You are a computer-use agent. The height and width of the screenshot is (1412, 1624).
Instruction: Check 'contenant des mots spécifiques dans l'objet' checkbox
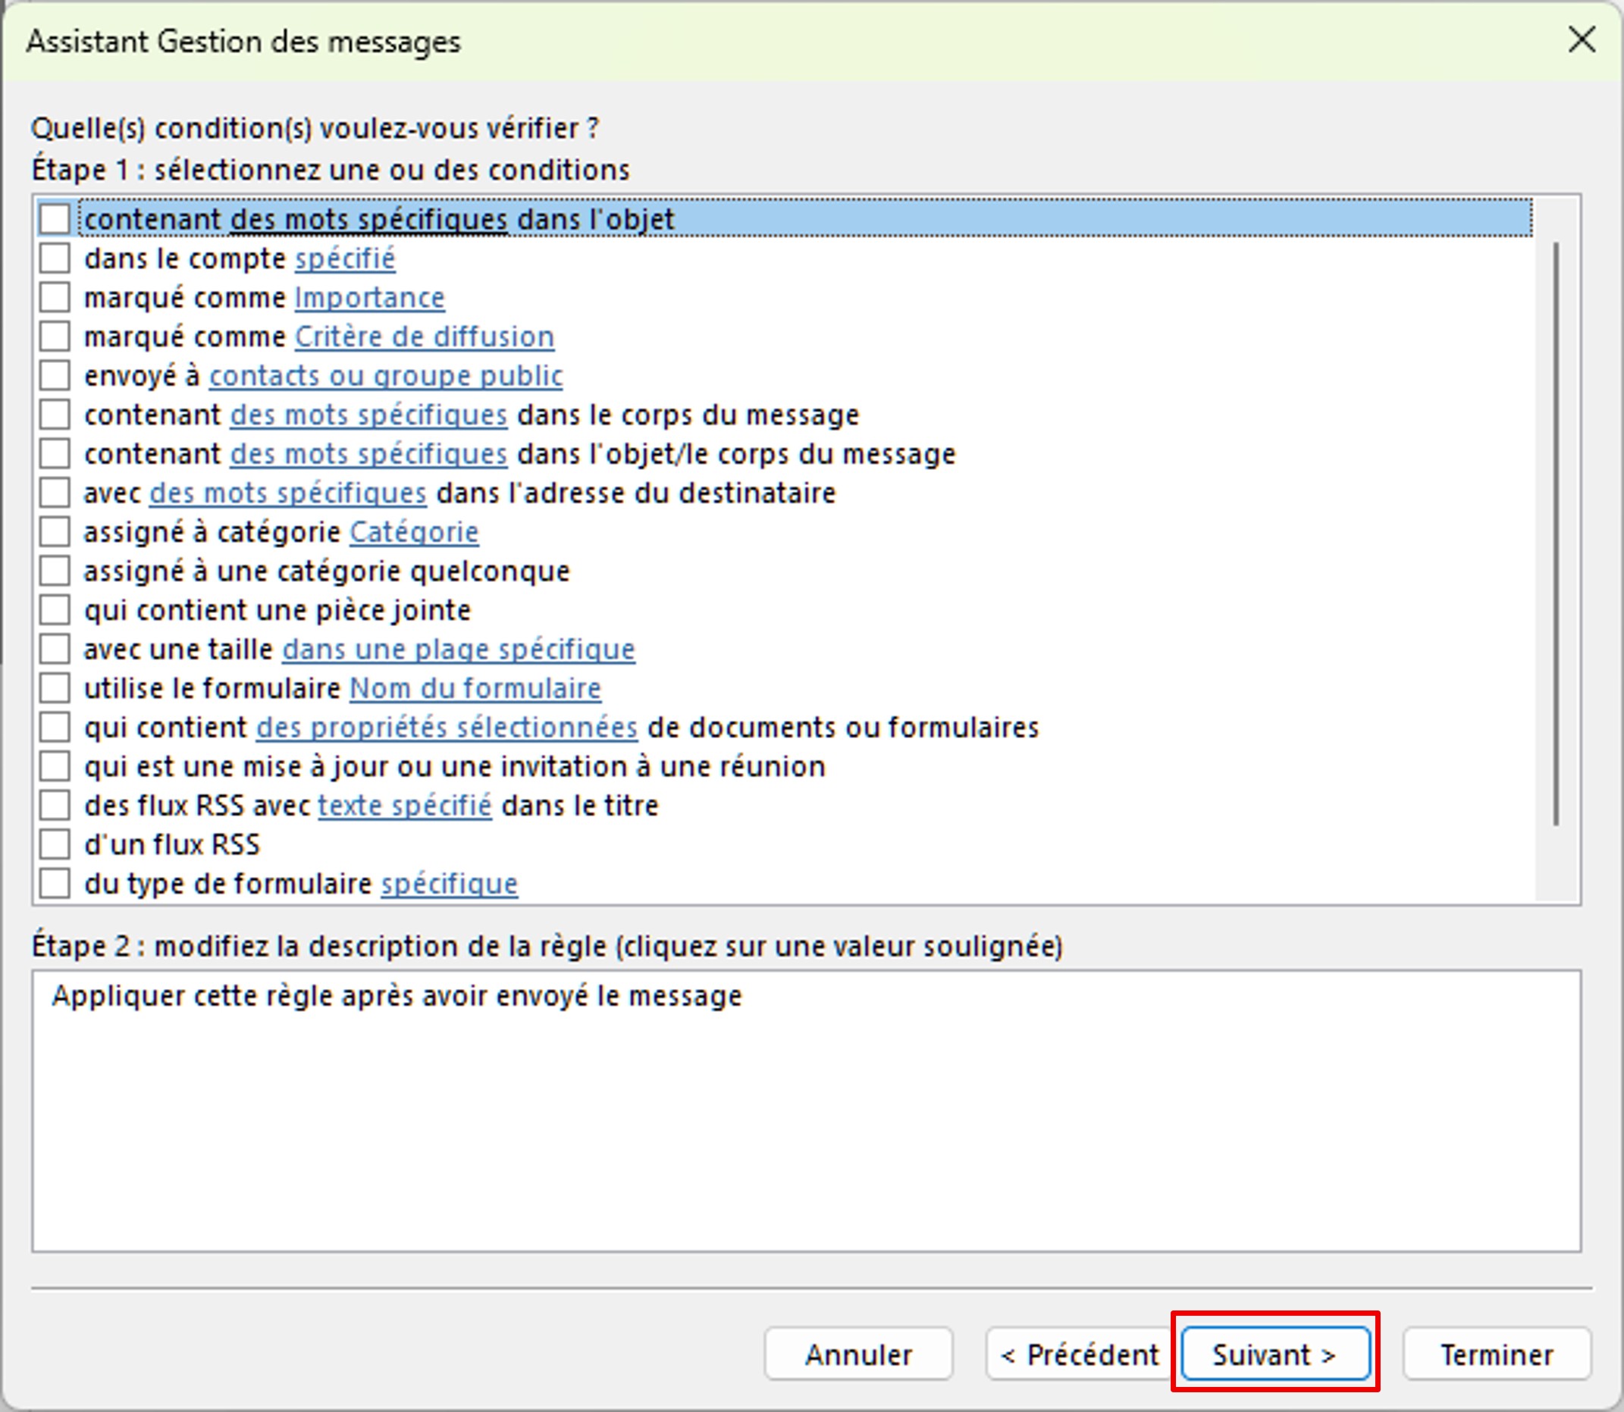point(55,219)
